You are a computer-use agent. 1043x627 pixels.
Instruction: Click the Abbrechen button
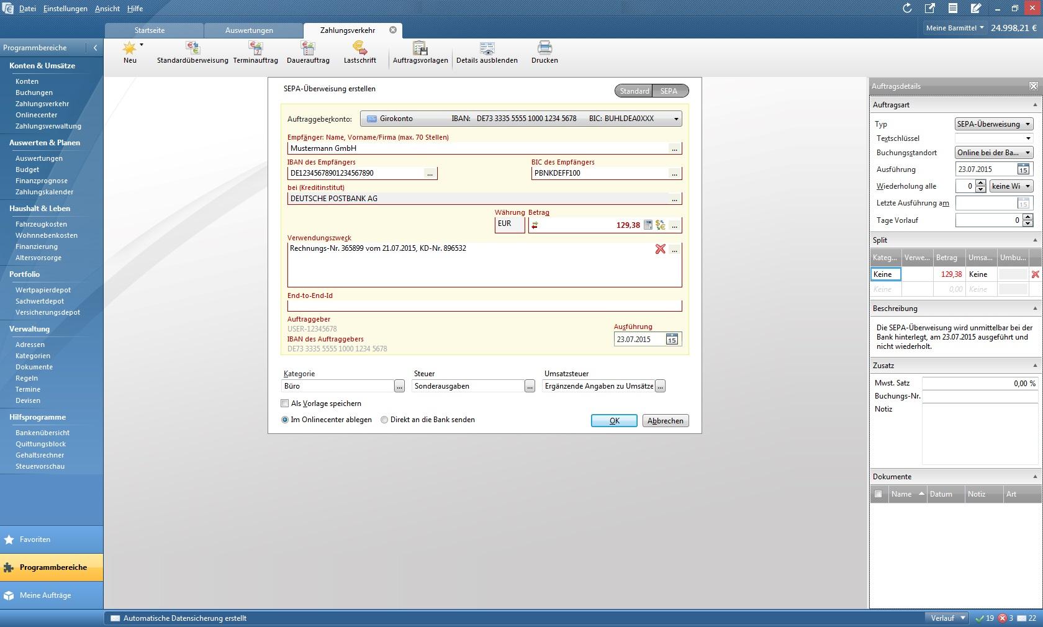pos(665,421)
